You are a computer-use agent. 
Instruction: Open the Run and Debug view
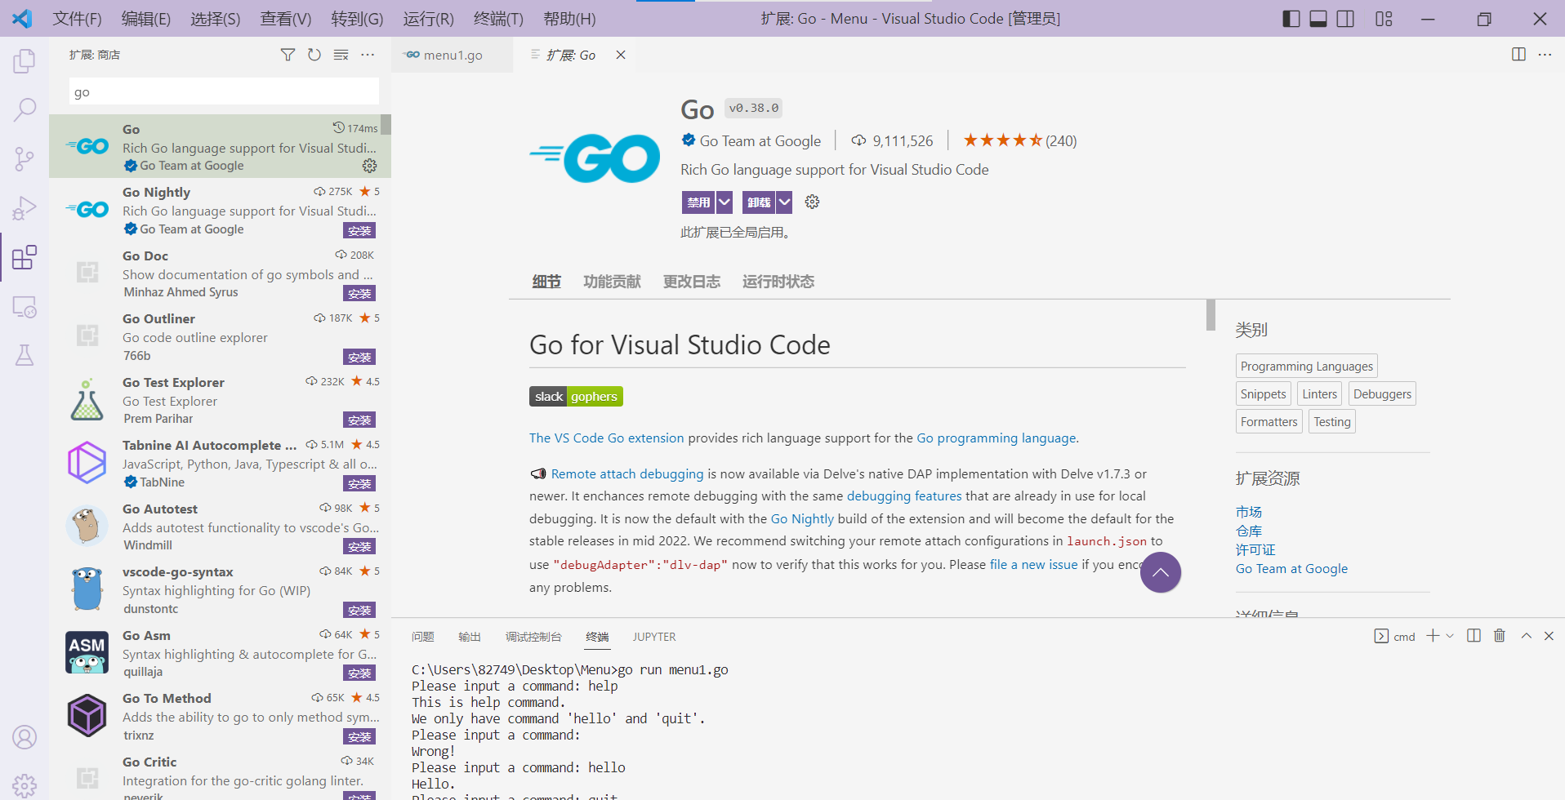coord(25,208)
